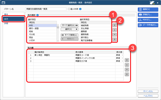The height and width of the screenshot is (100, 161).
Task: Open 表示順 dropdown for 精算先コード順 row
Action: click(x=122, y=55)
